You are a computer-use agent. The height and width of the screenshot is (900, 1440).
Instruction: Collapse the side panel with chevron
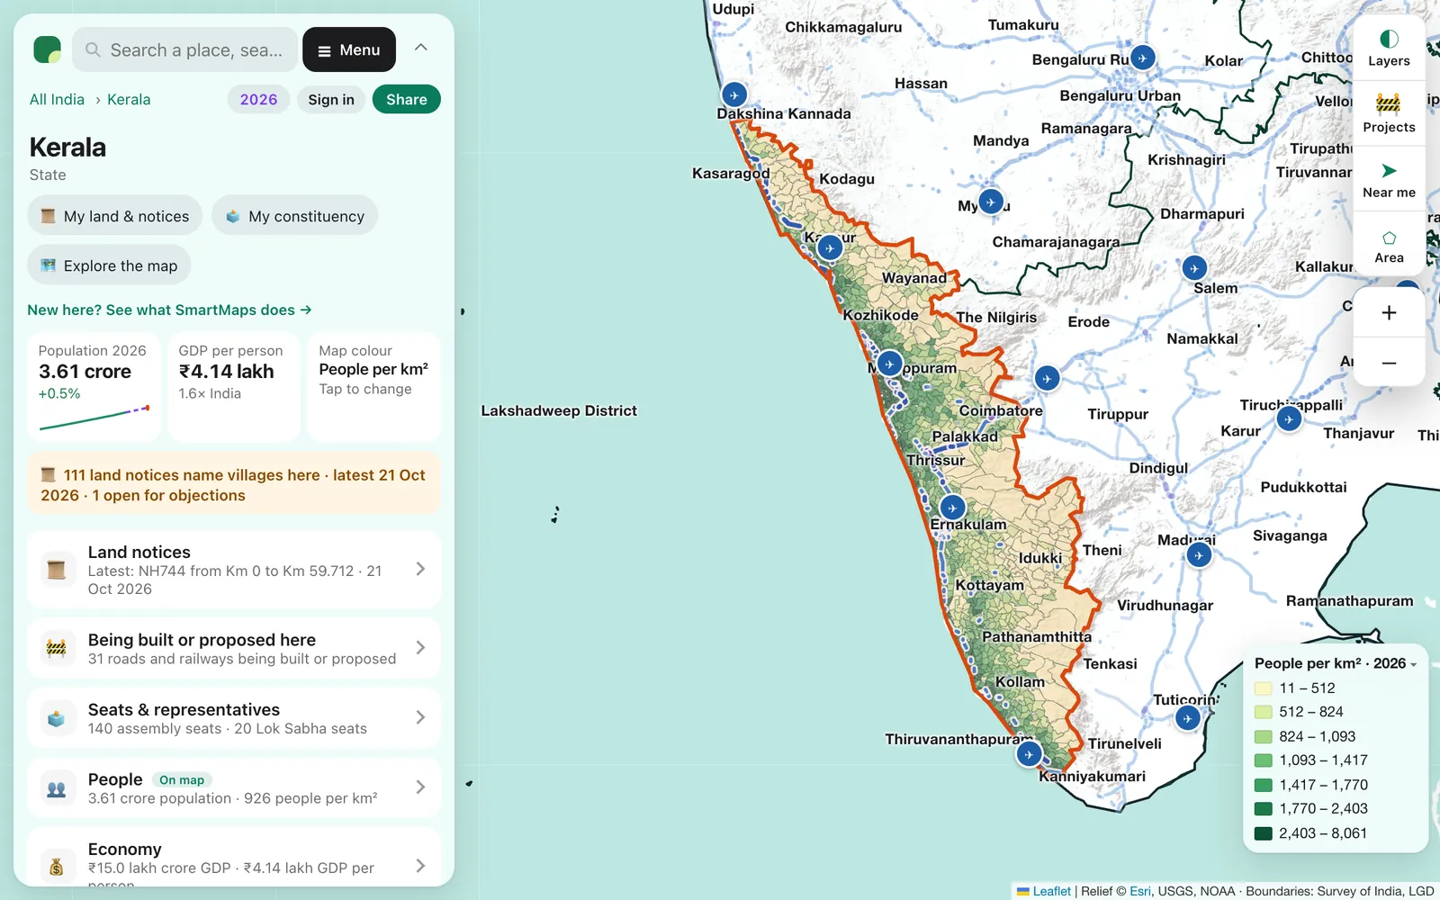420,48
